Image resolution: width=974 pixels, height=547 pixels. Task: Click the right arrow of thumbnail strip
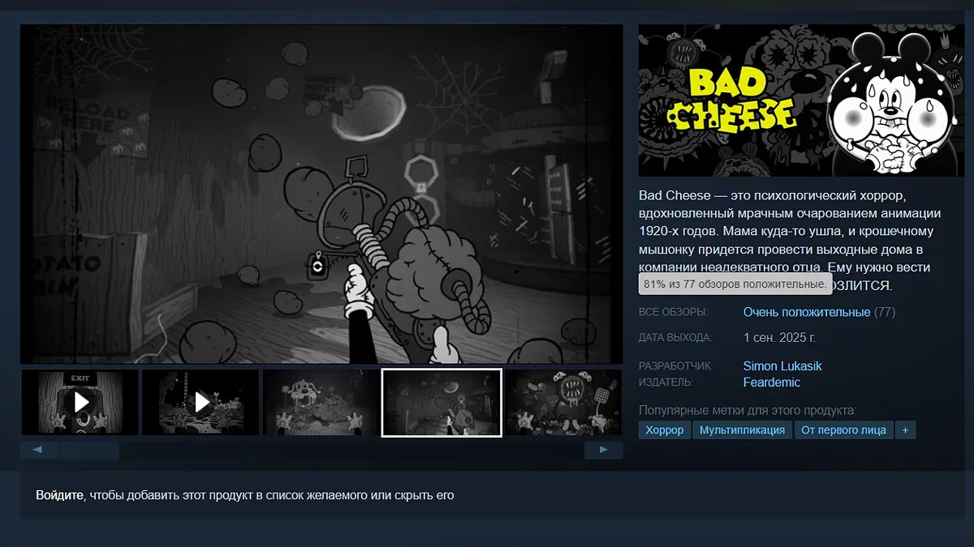(603, 450)
